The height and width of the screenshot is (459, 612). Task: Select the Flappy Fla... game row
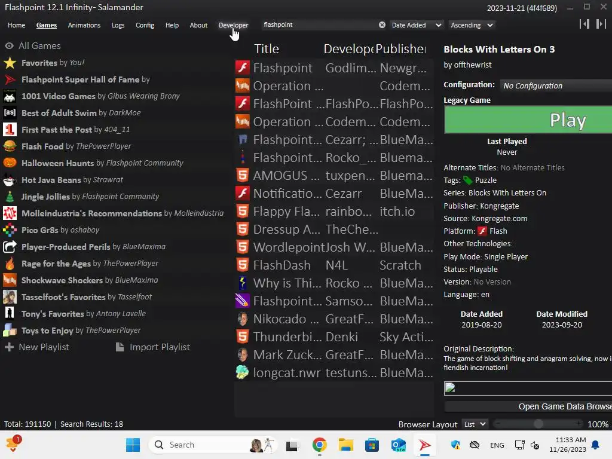(x=335, y=211)
